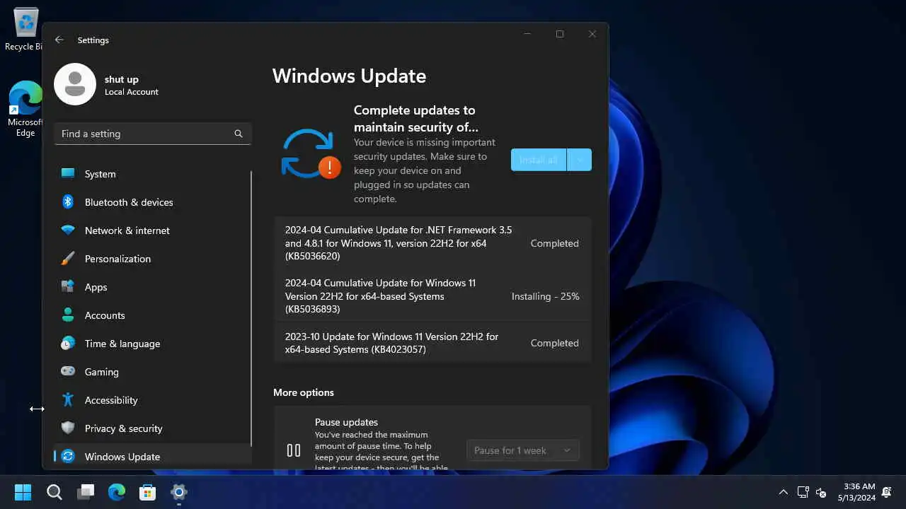Select Windows Update in sidebar
906x509 pixels.
[x=152, y=456]
